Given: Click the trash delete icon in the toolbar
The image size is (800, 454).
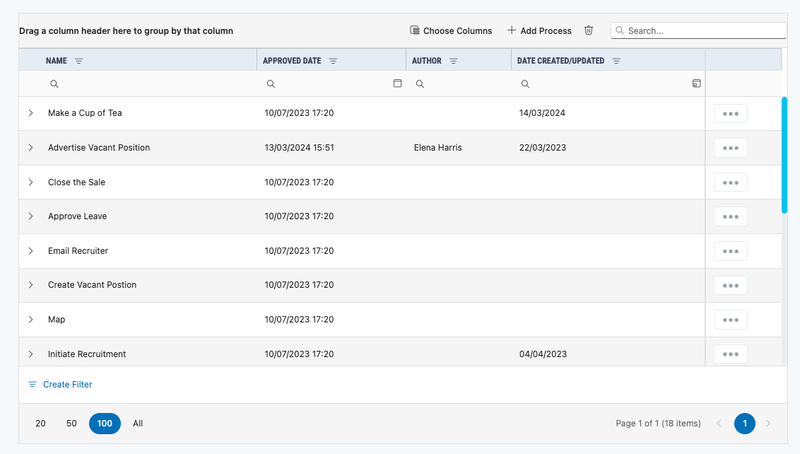Looking at the screenshot, I should coord(588,30).
